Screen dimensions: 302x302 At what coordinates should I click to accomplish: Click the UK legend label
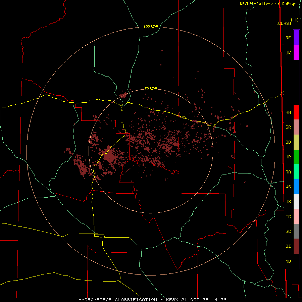click(288, 53)
